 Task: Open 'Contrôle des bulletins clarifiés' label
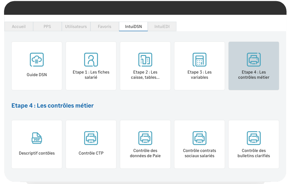point(254,153)
